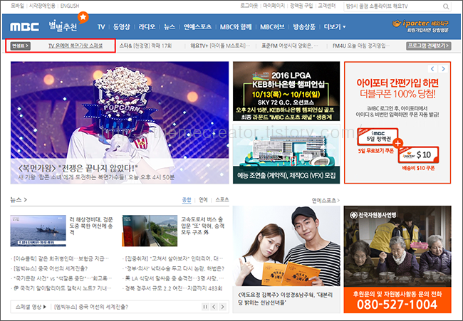
Task: Open the 라디오 menu
Action: (x=147, y=27)
